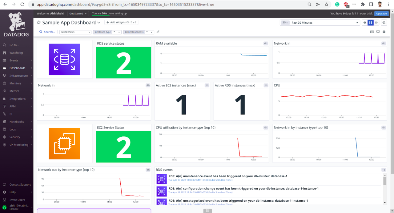
Task: Click the browser back arrow
Action: (5, 5)
